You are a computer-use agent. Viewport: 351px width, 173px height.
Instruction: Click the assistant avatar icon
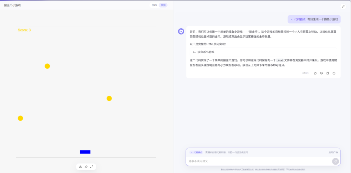click(181, 31)
